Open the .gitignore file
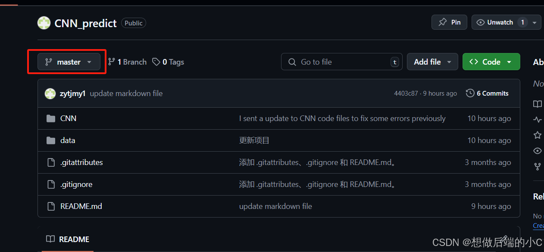 (76, 184)
